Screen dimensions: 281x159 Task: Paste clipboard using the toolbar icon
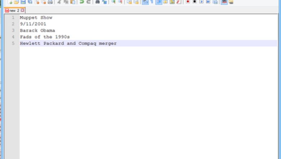[x=73, y=2]
